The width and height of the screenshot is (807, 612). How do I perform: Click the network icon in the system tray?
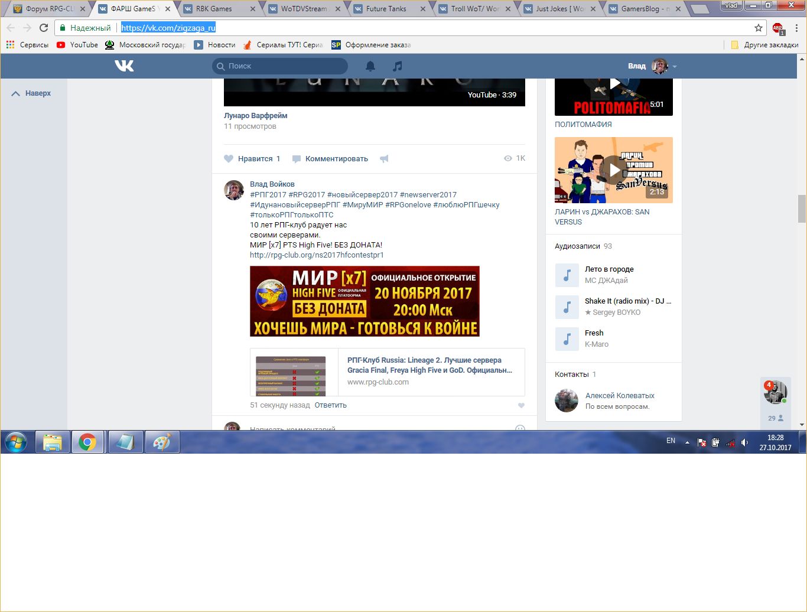coord(730,442)
